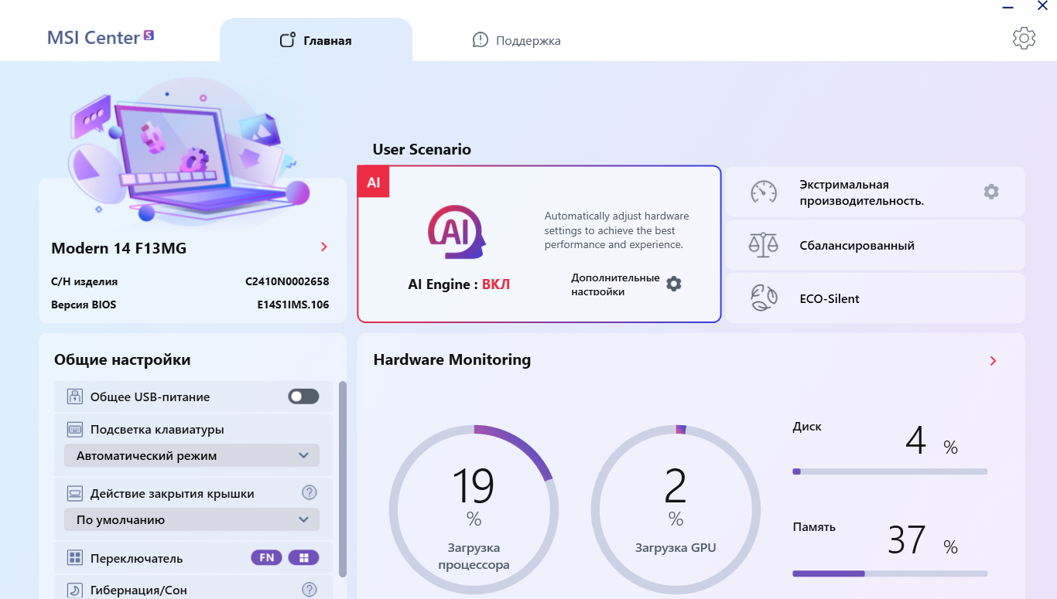Select the FN key switch option

click(x=267, y=557)
